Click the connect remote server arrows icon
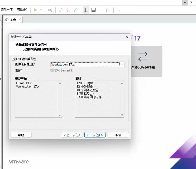196x169 pixels. (x=143, y=57)
